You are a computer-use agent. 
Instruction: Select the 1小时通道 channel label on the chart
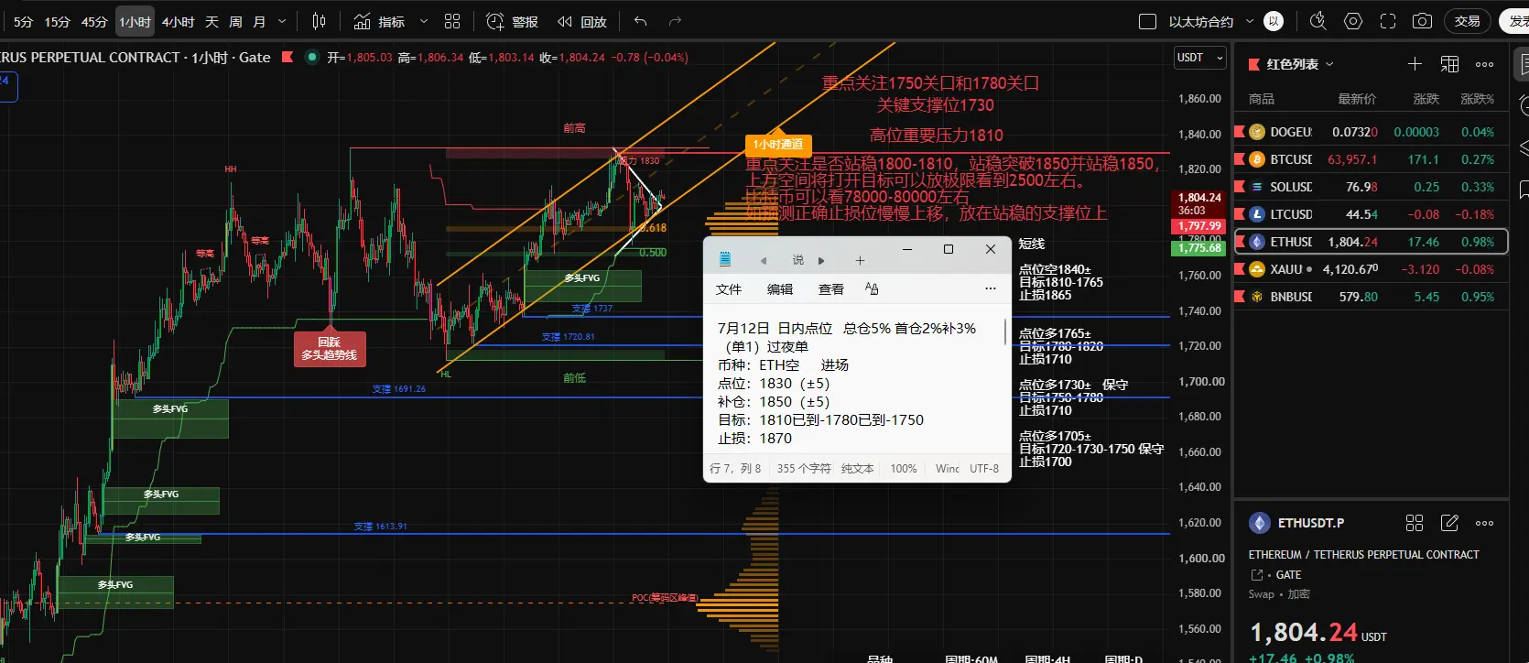tap(778, 144)
